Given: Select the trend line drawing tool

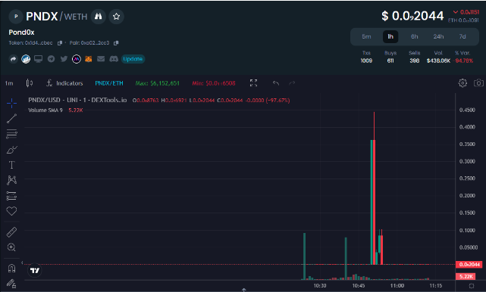Looking at the screenshot, I should pos(11,119).
